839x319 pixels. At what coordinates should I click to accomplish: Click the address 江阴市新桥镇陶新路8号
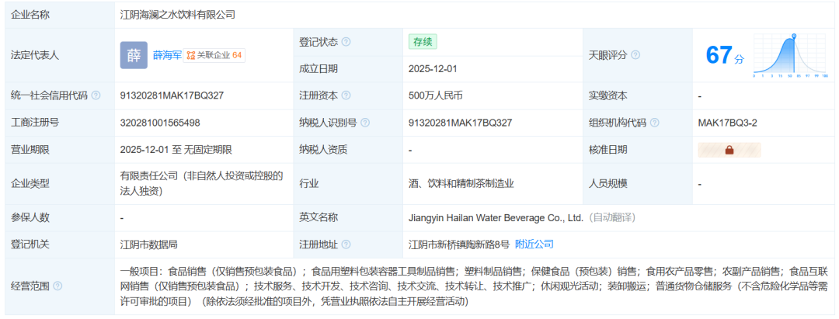[459, 244]
